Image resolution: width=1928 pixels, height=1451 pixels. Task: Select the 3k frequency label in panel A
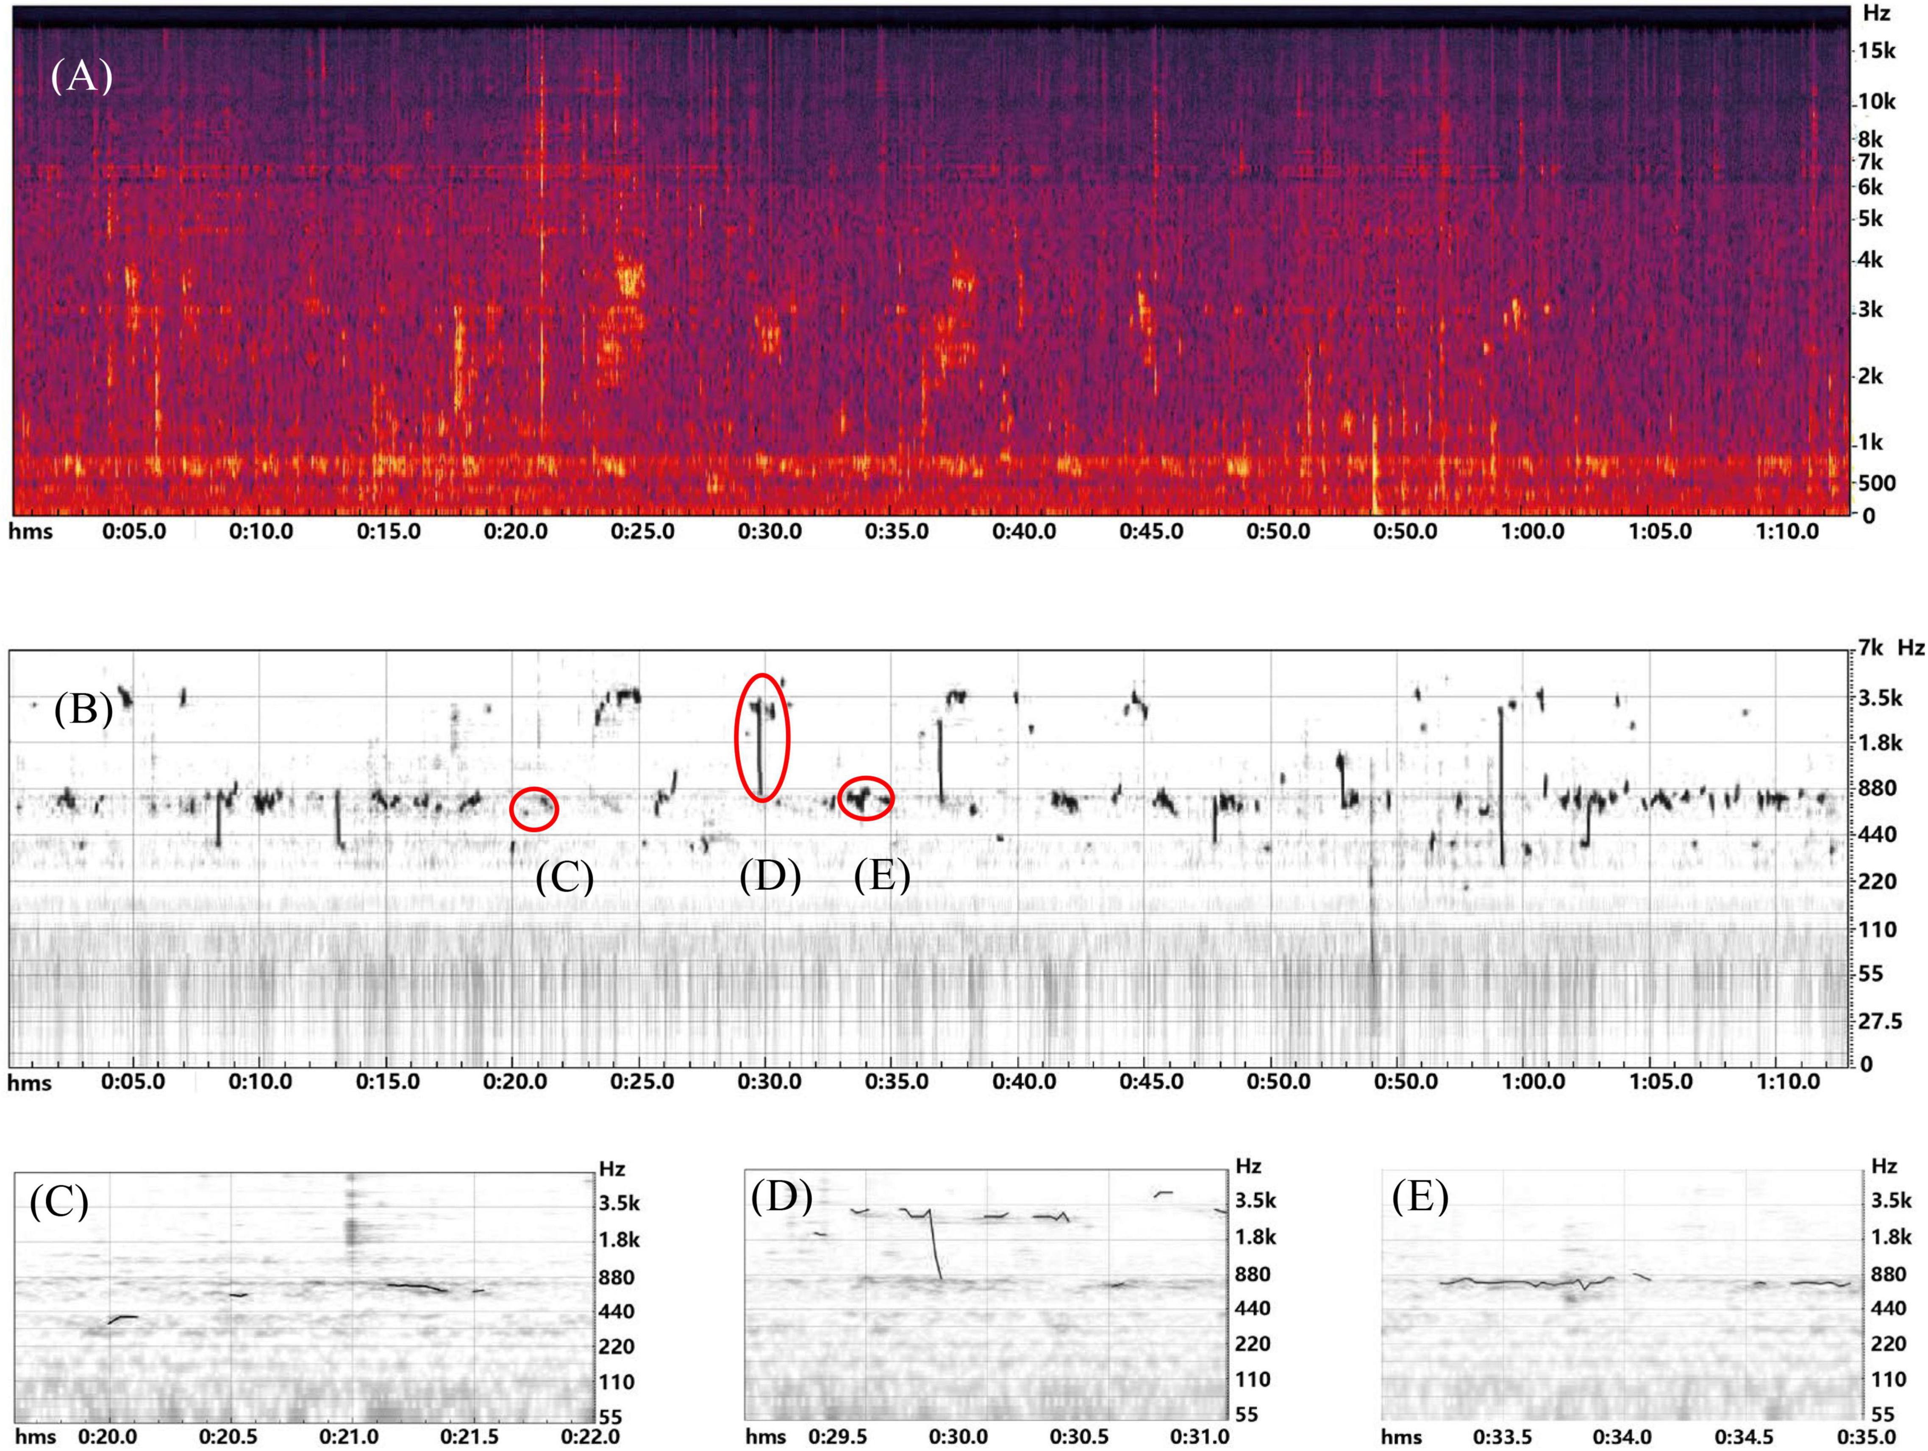[x=1870, y=309]
